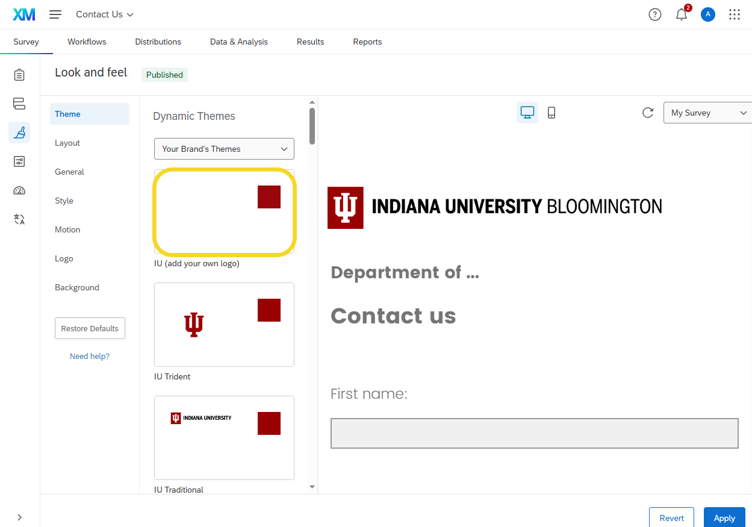Click the Translations icon in sidebar
752x527 pixels.
point(19,219)
